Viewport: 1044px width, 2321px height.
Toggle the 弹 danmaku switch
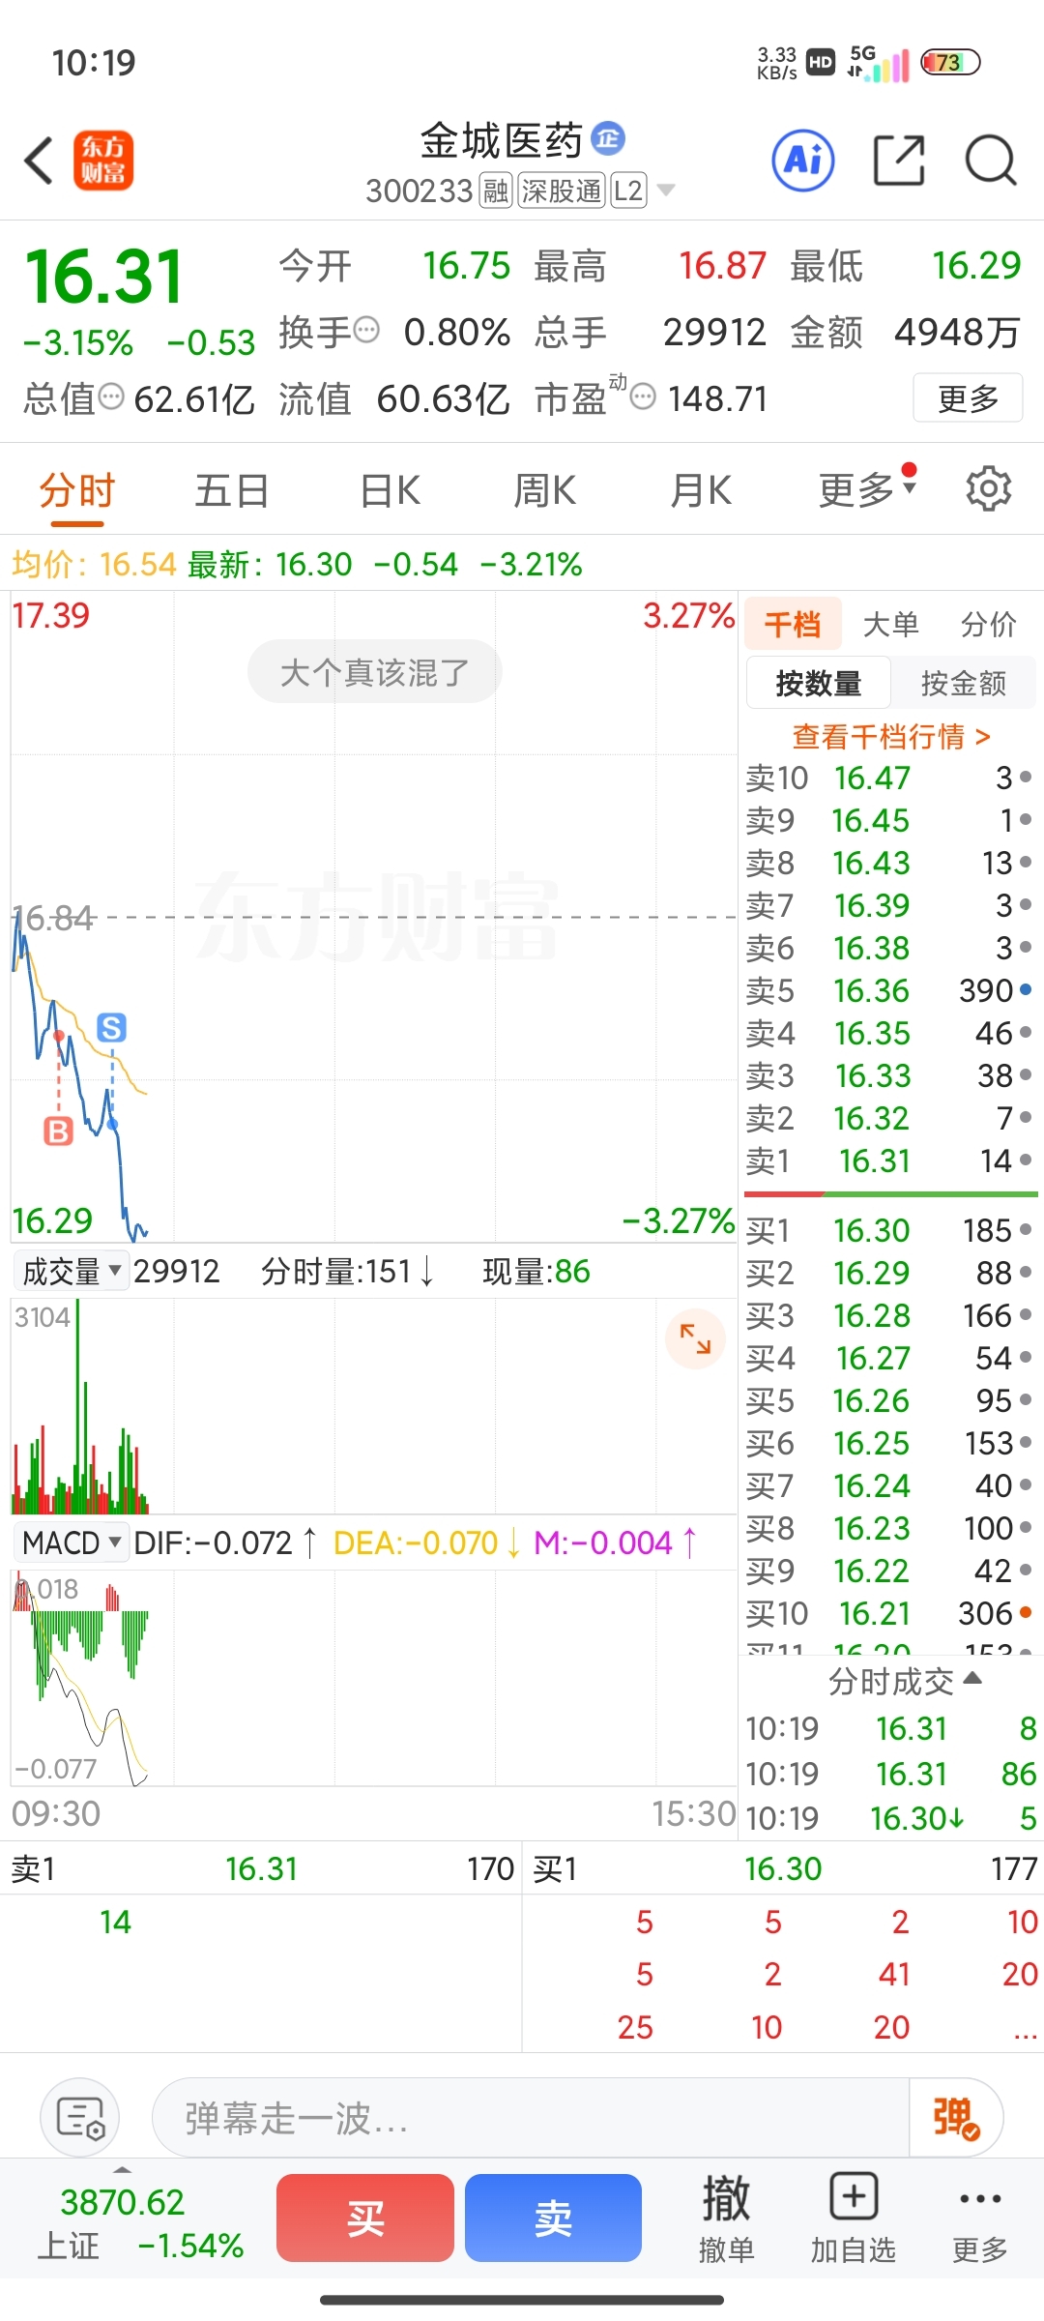coord(956,2117)
